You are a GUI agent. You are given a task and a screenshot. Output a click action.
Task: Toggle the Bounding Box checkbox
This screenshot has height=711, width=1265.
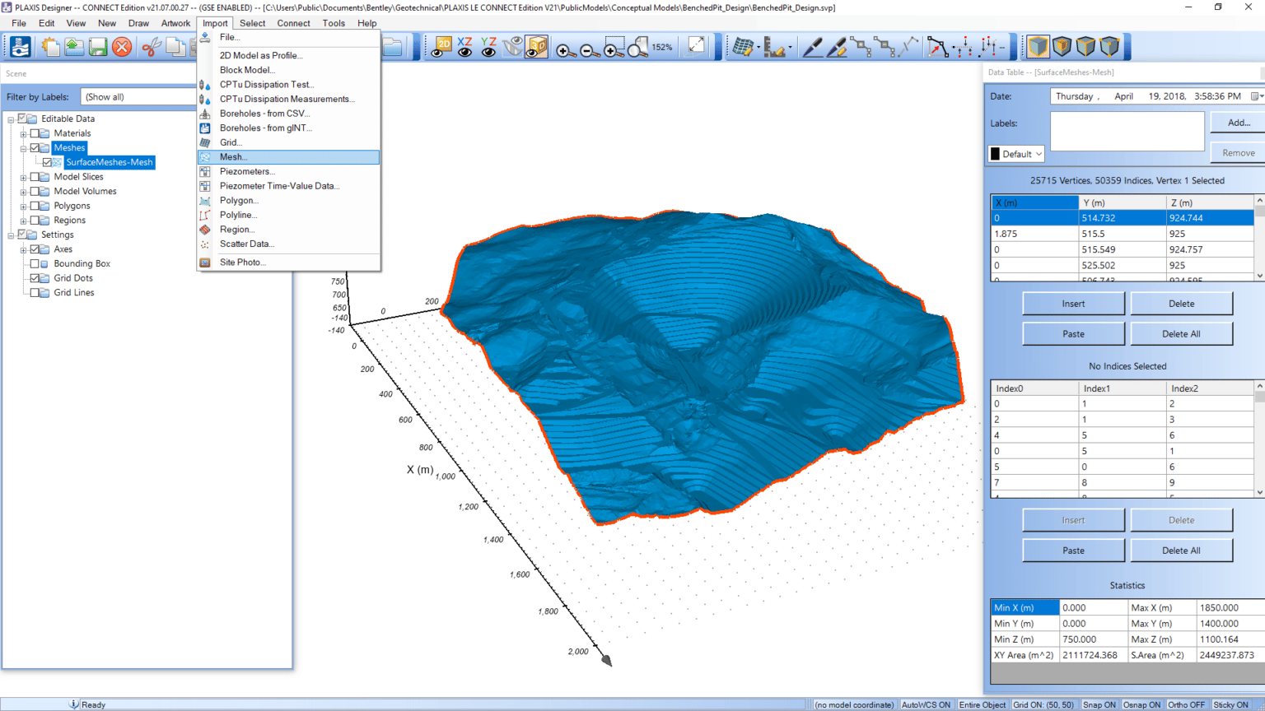coord(35,264)
